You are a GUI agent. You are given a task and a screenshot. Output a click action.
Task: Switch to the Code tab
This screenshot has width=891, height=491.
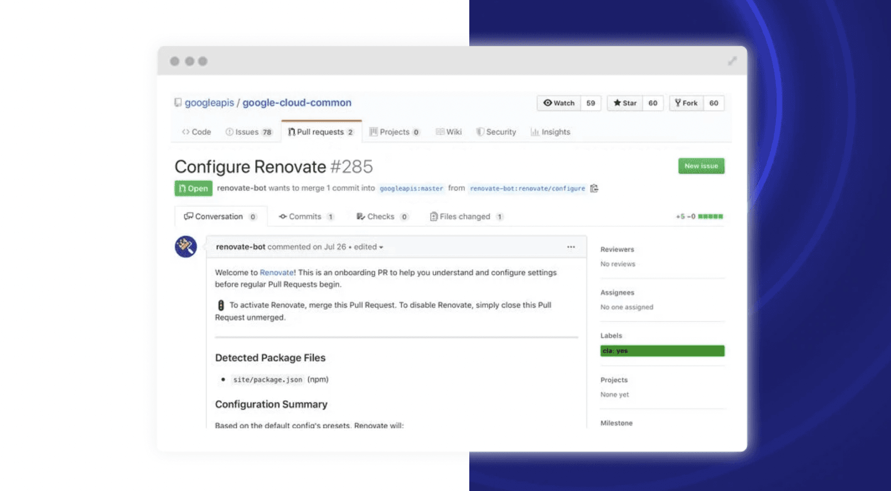(196, 132)
